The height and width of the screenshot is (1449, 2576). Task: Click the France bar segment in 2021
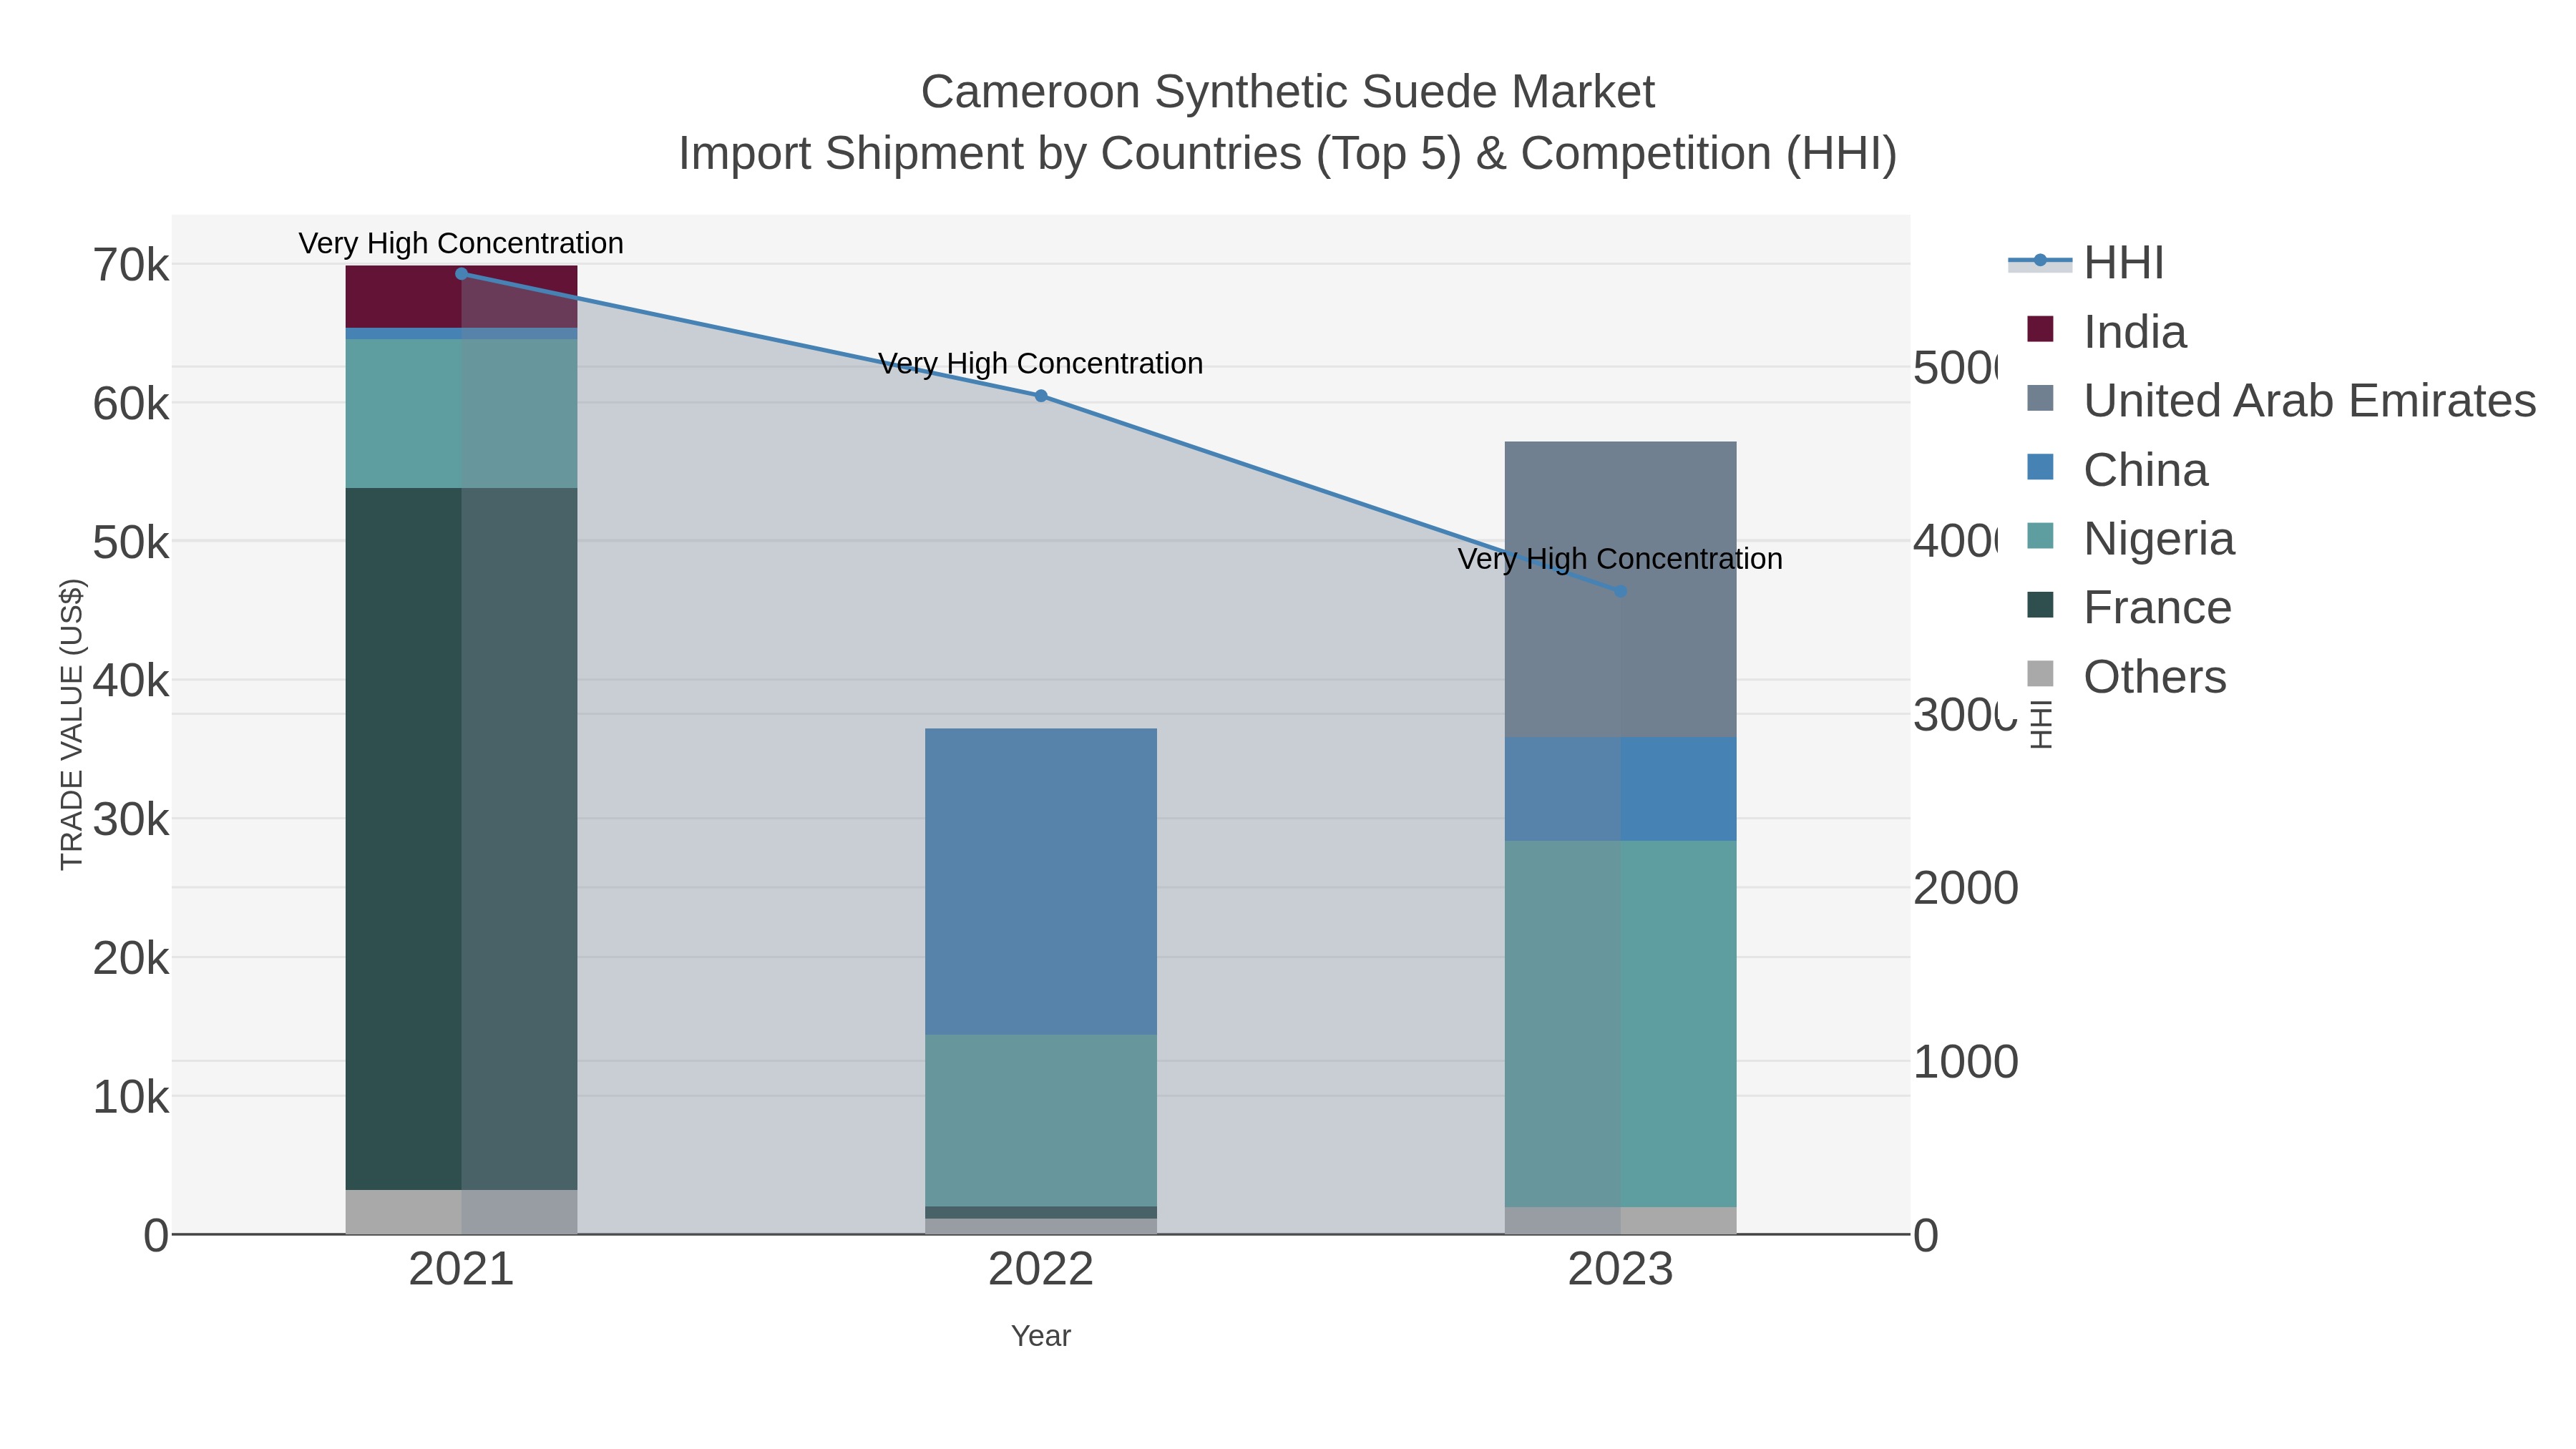(461, 839)
